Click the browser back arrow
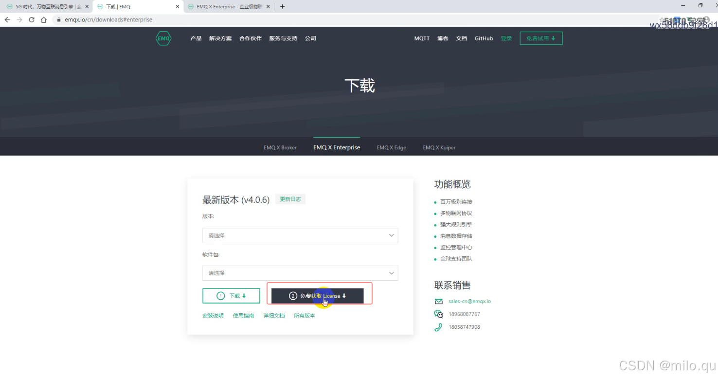 point(8,19)
